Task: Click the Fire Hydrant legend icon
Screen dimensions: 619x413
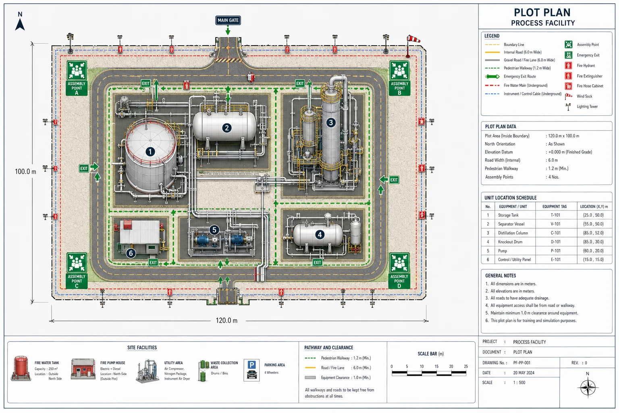Action: click(569, 65)
